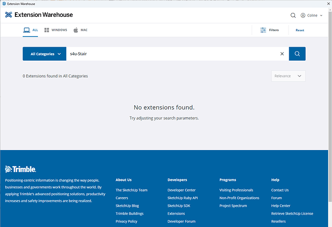Open the Privacy Policy link
332x227 pixels.
tap(127, 221)
